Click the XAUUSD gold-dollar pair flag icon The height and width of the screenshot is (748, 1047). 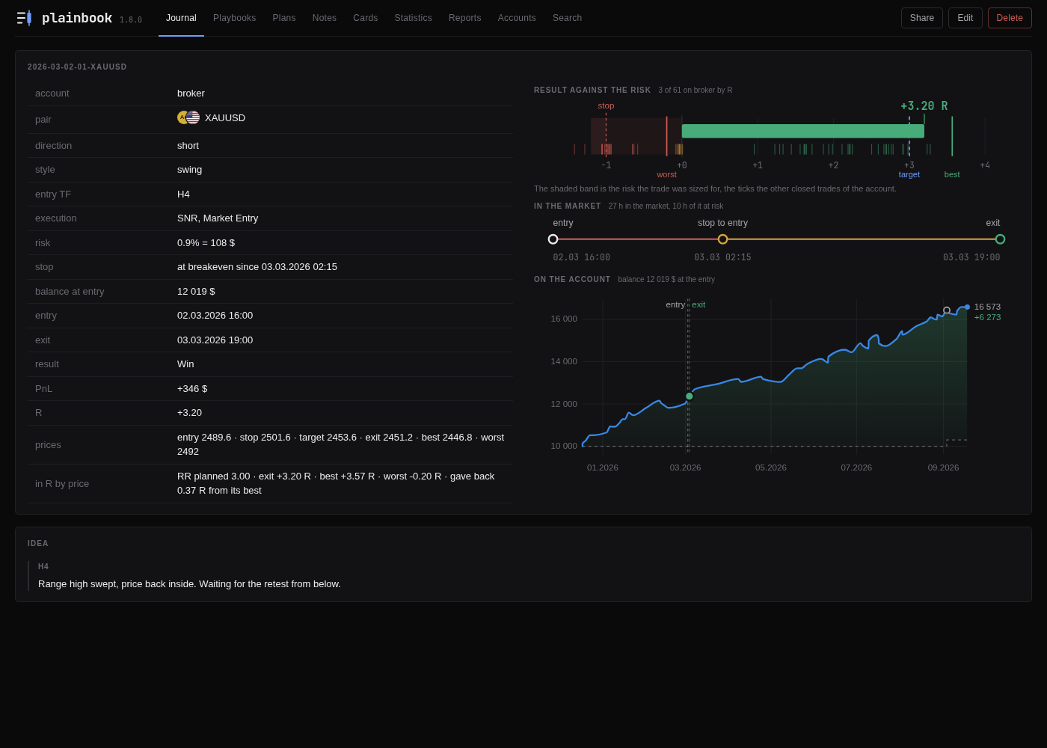pos(188,117)
